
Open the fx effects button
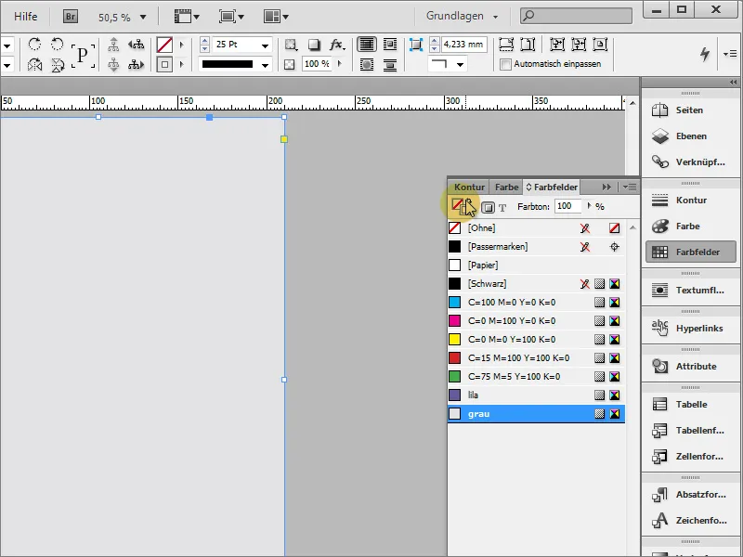click(337, 45)
